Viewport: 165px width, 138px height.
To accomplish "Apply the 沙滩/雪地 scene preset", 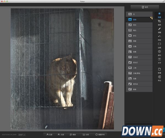I will (139, 73).
